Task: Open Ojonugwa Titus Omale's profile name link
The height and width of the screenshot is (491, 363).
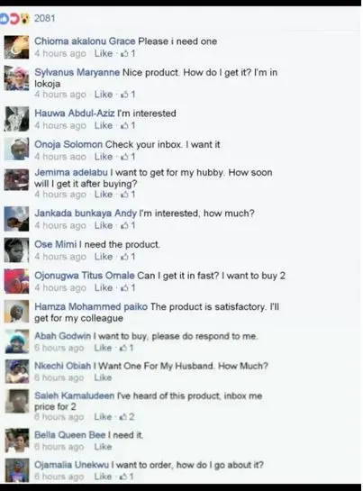Action: pos(85,276)
